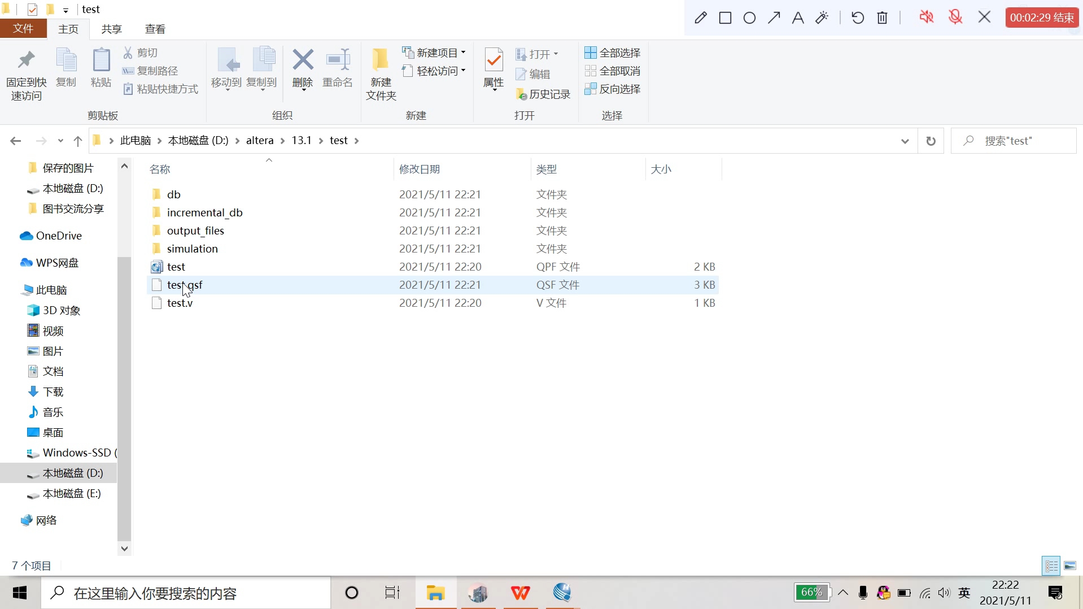Switch to the 查看 ribbon tab
The width and height of the screenshot is (1083, 609).
coord(154,29)
